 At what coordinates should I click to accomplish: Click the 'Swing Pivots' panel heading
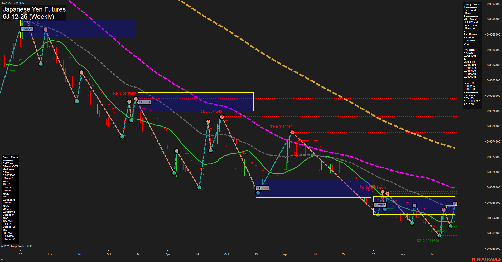pyautogui.click(x=471, y=4)
